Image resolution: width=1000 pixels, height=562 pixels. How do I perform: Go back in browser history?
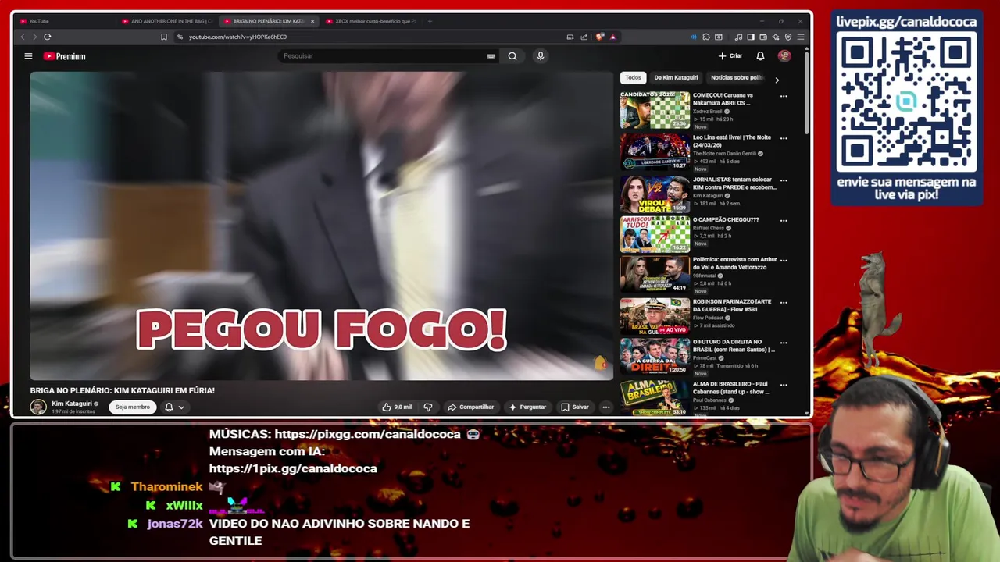pyautogui.click(x=23, y=37)
